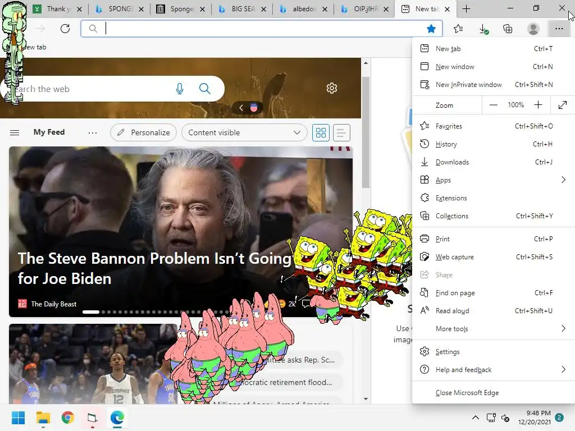Click the previous background arrow chevron

pyautogui.click(x=241, y=108)
